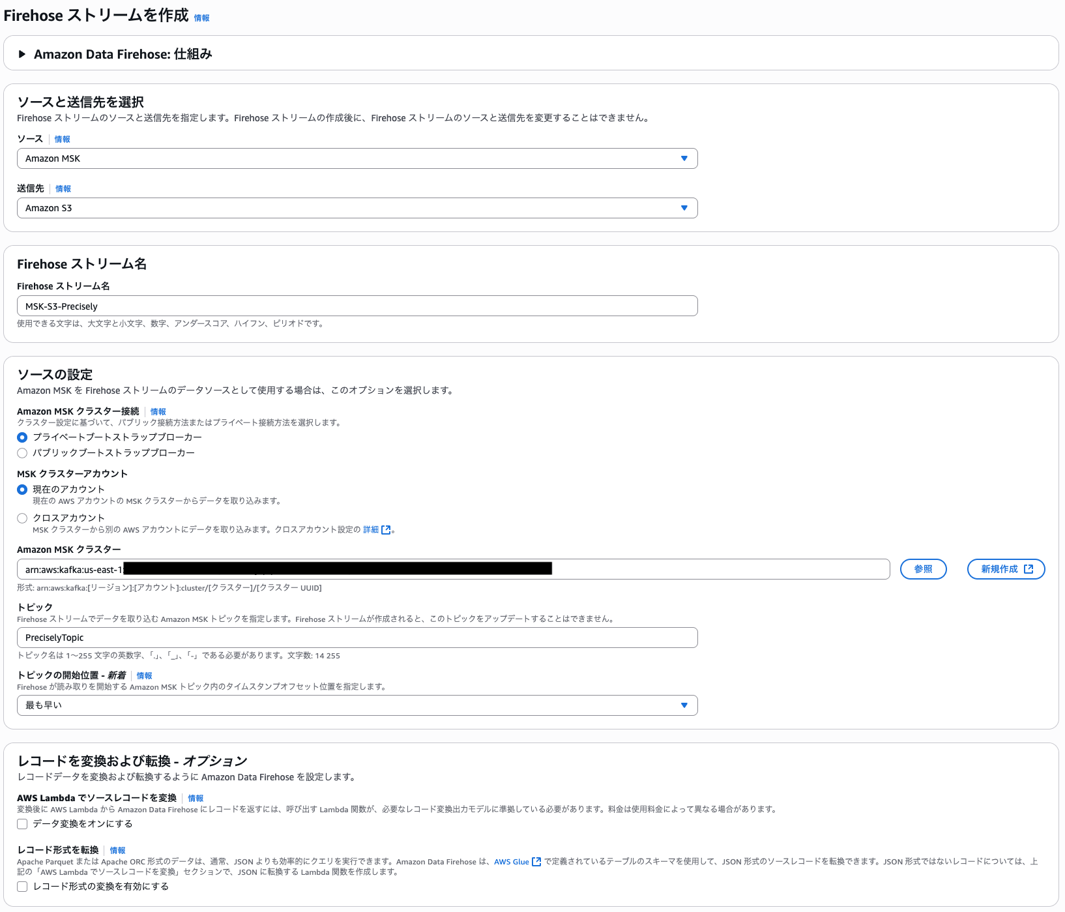
Task: Expand the Amazon Data Firehose 仕組み section
Action: 22,54
